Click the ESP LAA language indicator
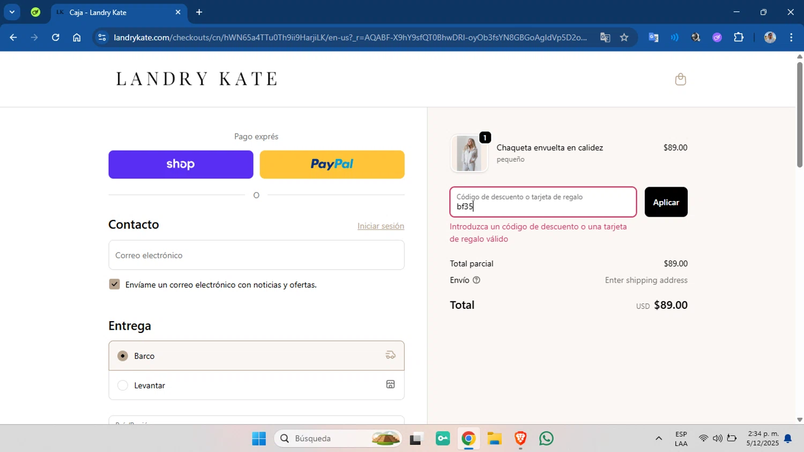 point(681,439)
